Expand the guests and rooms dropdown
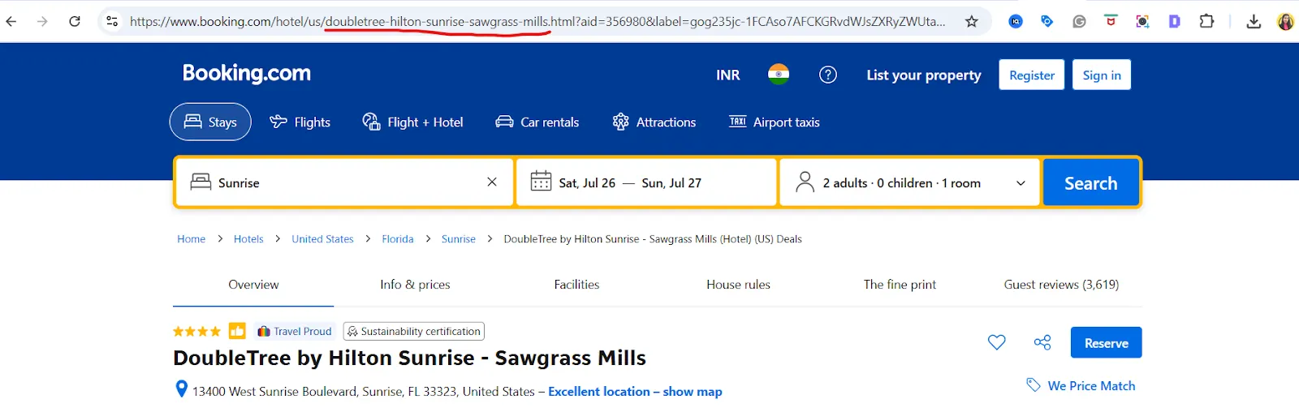1299x412 pixels. [x=909, y=182]
